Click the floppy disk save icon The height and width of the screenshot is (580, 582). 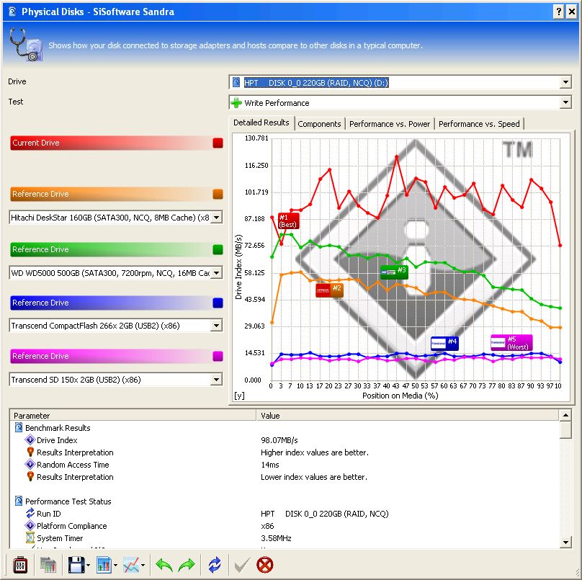[76, 565]
